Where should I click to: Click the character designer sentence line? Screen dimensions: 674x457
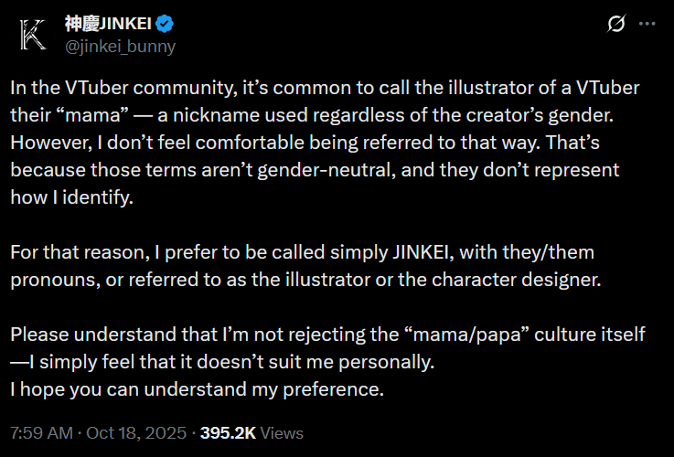point(305,280)
